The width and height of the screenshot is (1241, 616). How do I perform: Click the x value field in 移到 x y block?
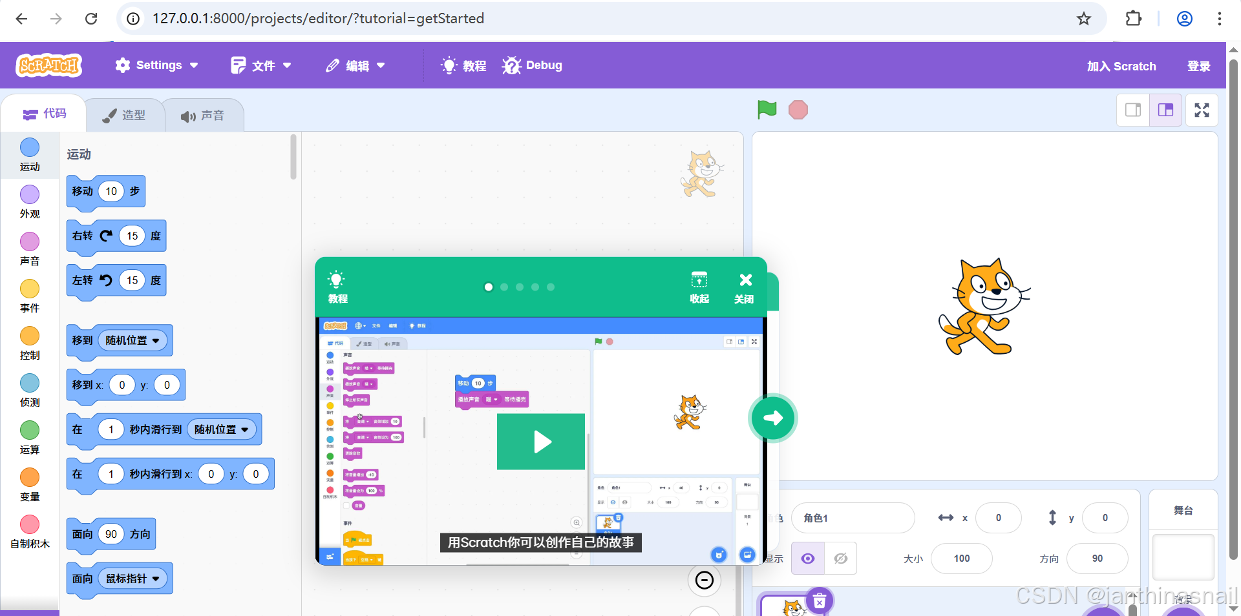(x=122, y=385)
